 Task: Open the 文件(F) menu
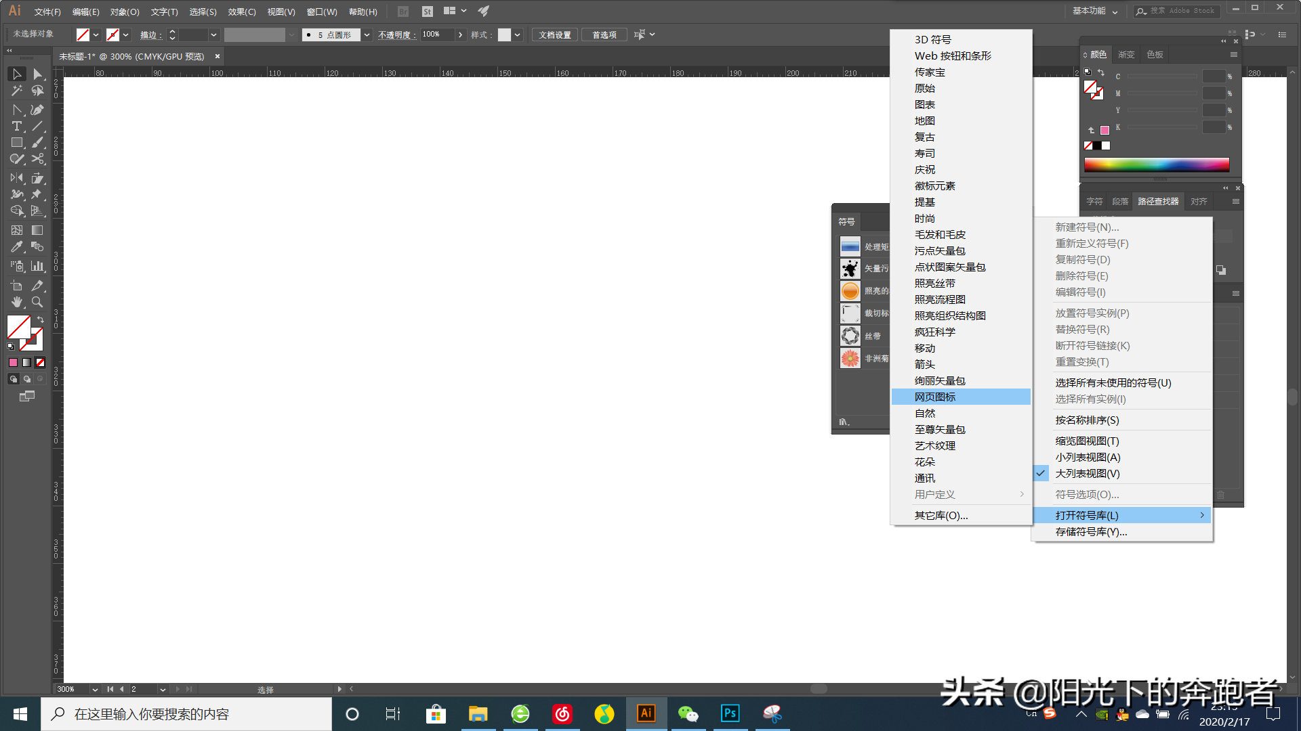pyautogui.click(x=46, y=12)
